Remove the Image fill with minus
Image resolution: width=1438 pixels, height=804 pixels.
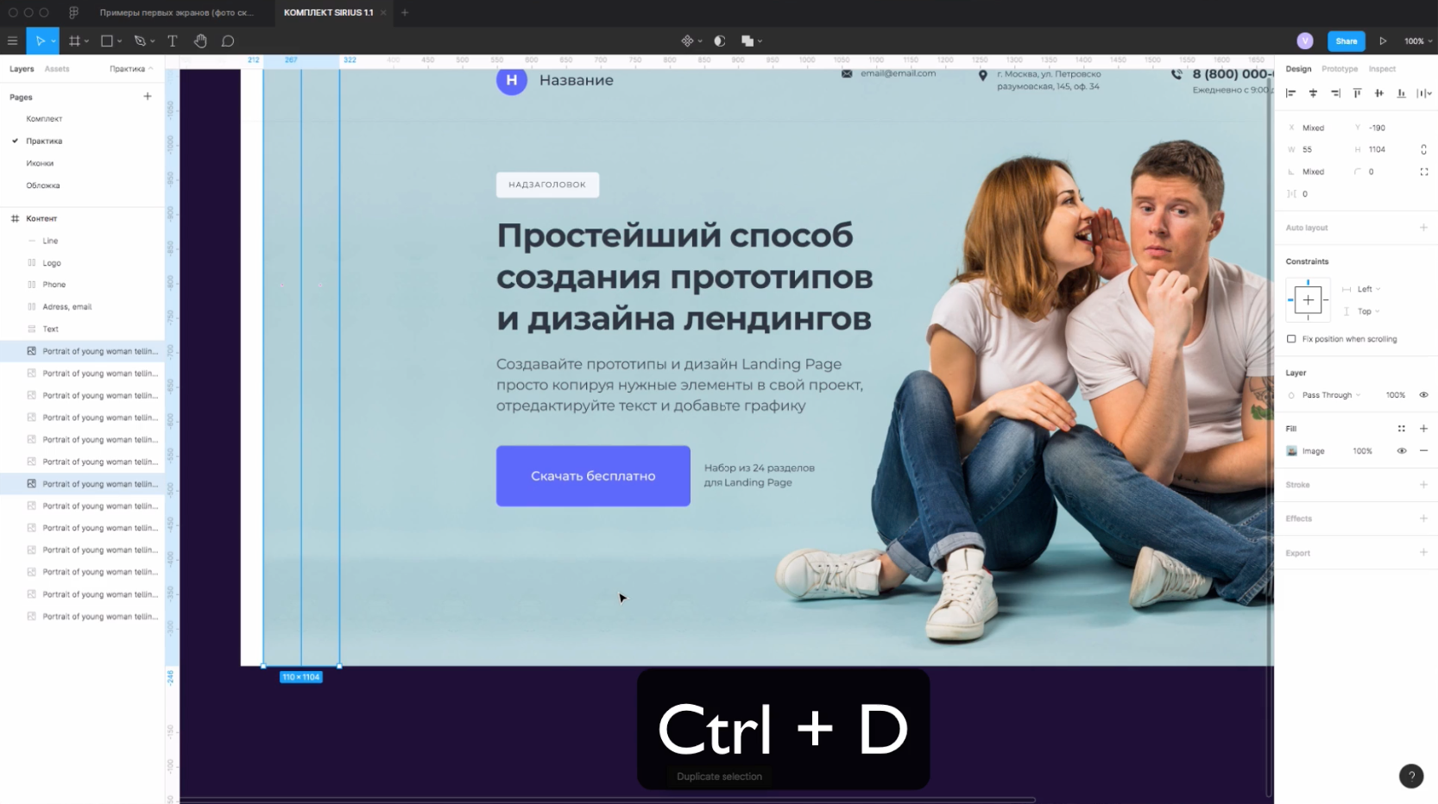pyautogui.click(x=1423, y=451)
